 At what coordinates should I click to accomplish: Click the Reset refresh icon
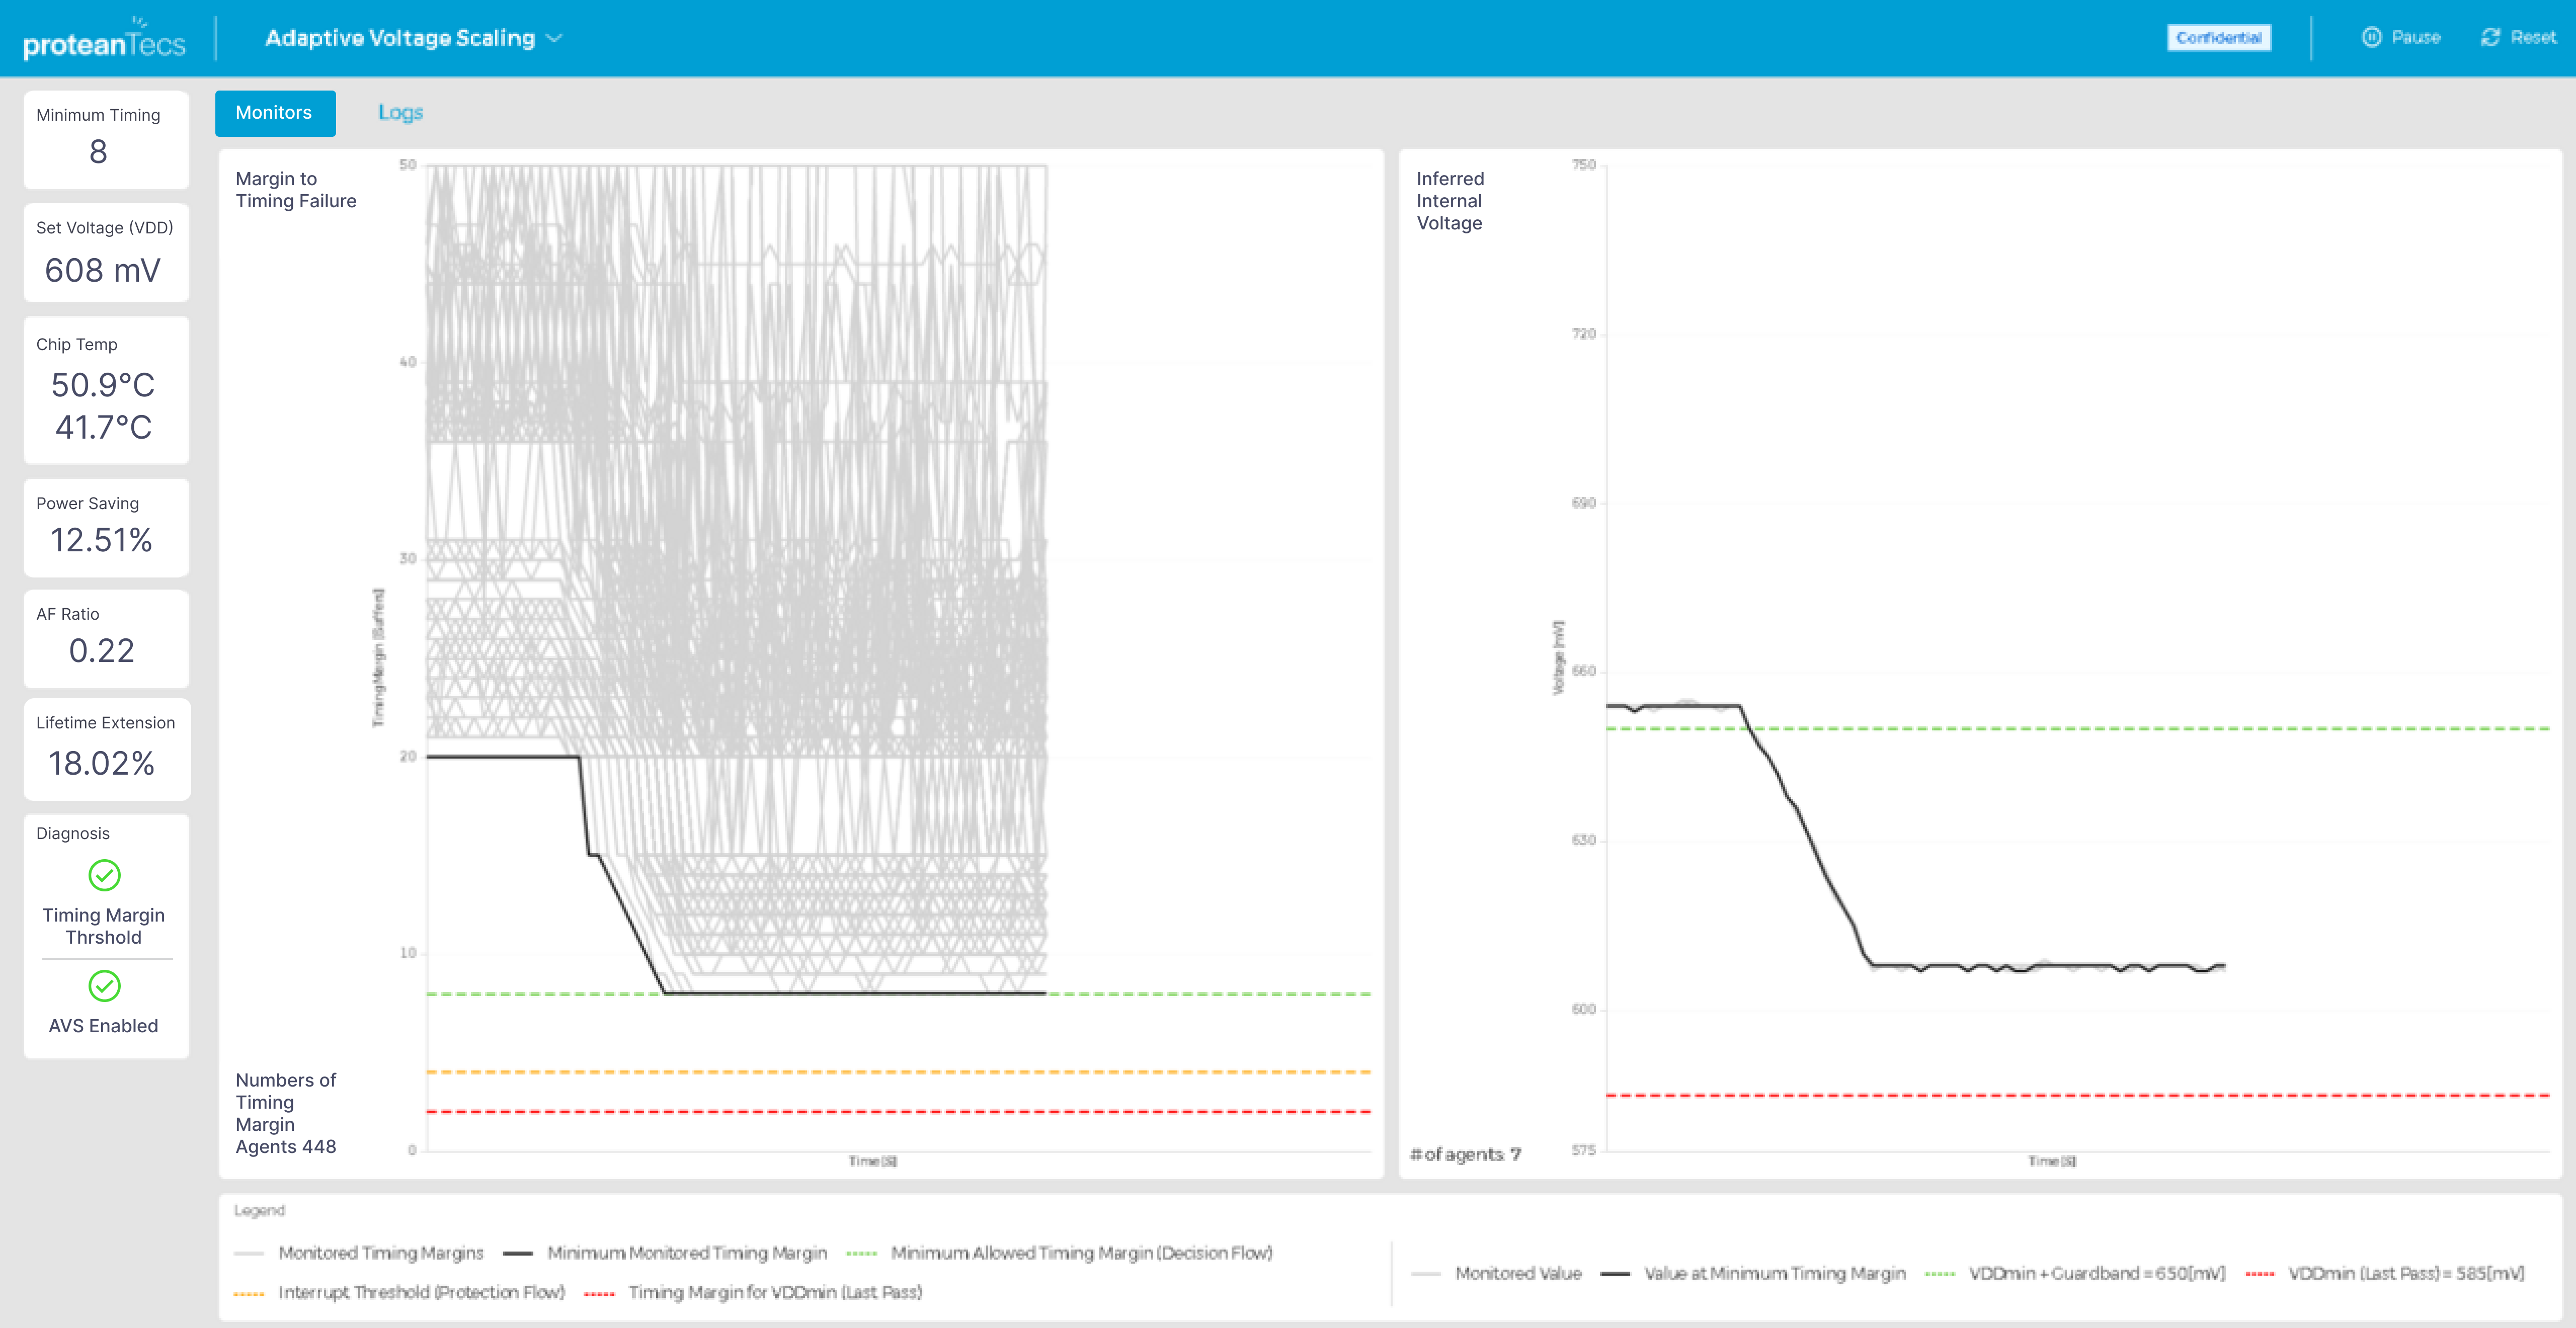point(2490,38)
